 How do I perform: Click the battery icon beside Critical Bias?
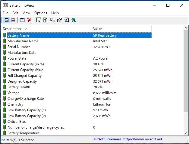click(x=5, y=122)
